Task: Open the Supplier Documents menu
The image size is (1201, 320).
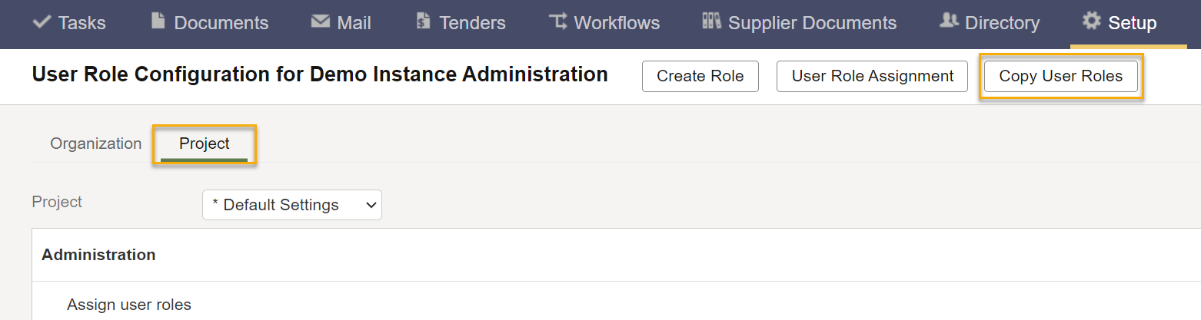Action: coord(800,23)
